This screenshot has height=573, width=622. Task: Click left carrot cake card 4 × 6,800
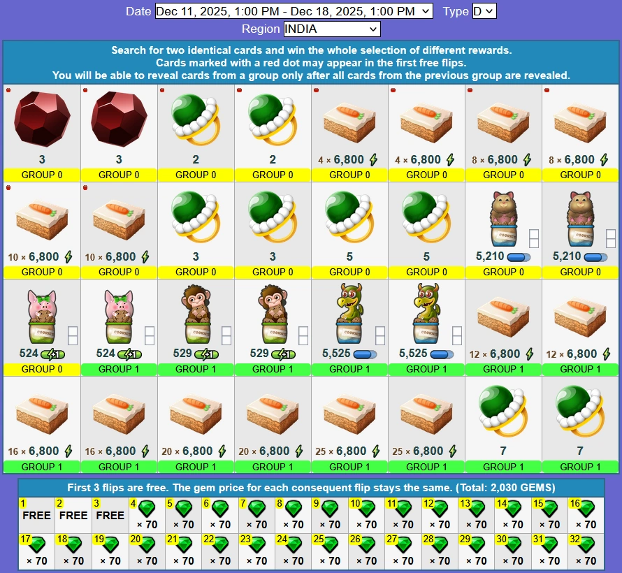tap(349, 133)
